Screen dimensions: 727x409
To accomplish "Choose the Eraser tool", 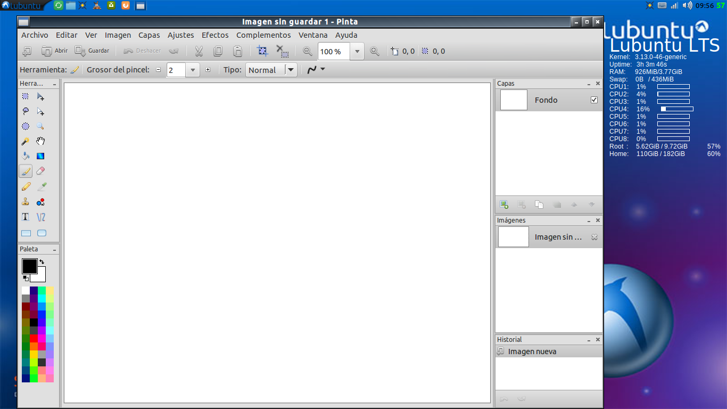I will pos(42,171).
